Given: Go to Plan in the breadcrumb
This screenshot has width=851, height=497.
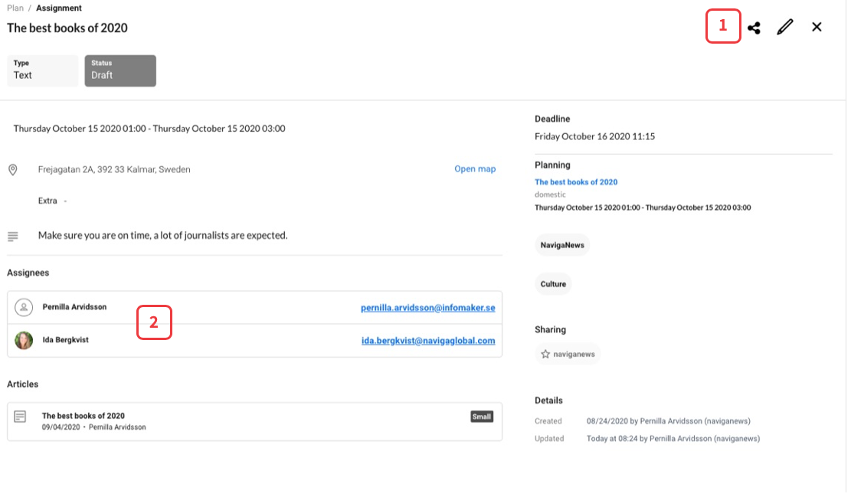Looking at the screenshot, I should (15, 8).
